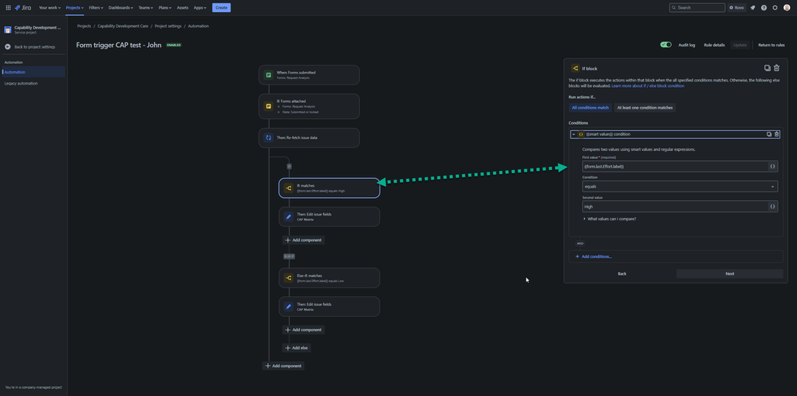Open the Apps dropdown menu
This screenshot has height=396, width=797.
pyautogui.click(x=200, y=8)
